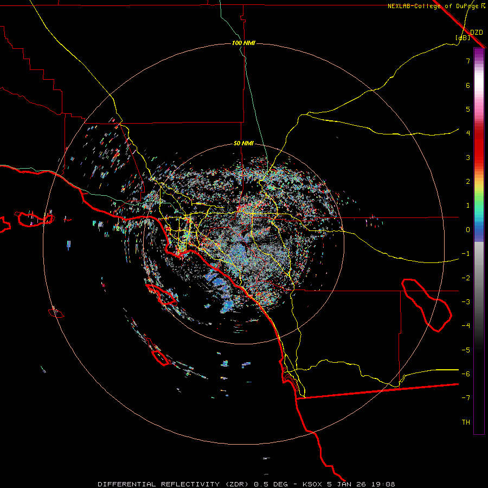
Task: Click the Differential Reflectivity caption at bottom
Action: [x=246, y=484]
